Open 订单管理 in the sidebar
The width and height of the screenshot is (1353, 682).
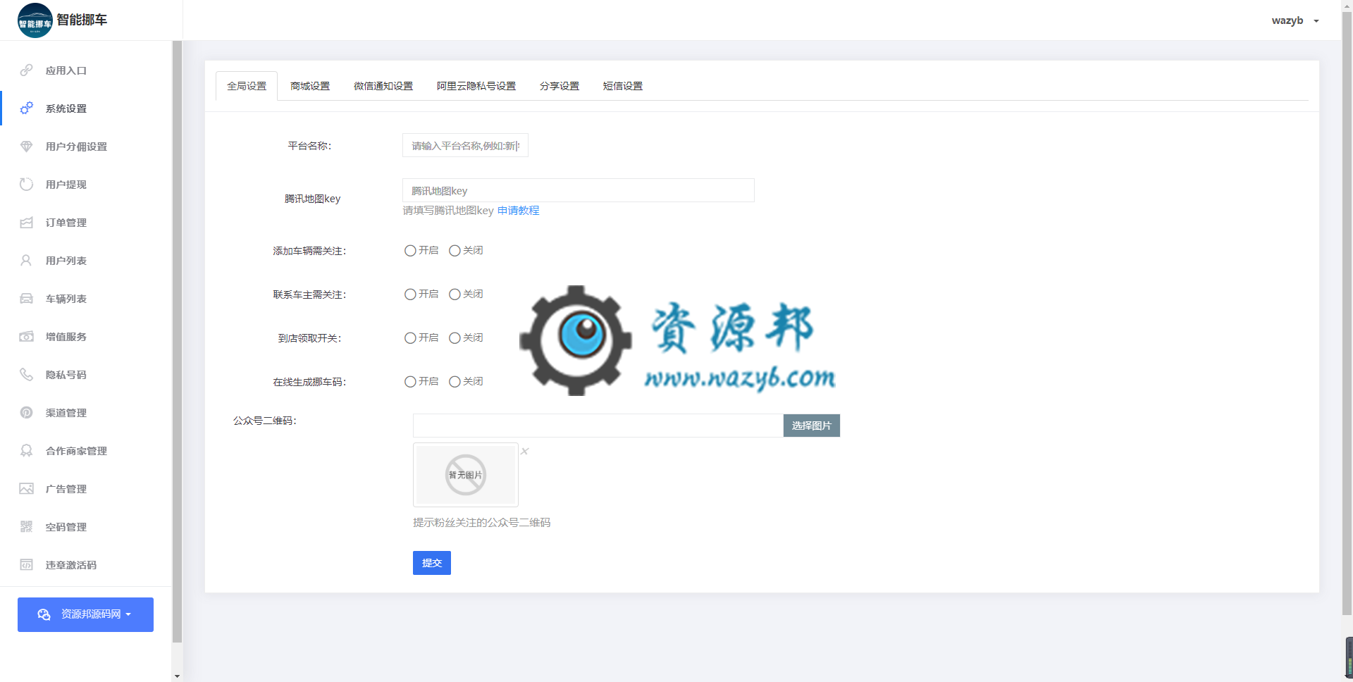(85, 223)
